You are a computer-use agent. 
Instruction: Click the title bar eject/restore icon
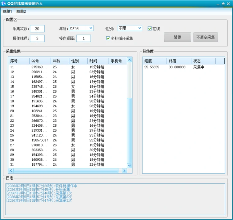tap(223, 4)
